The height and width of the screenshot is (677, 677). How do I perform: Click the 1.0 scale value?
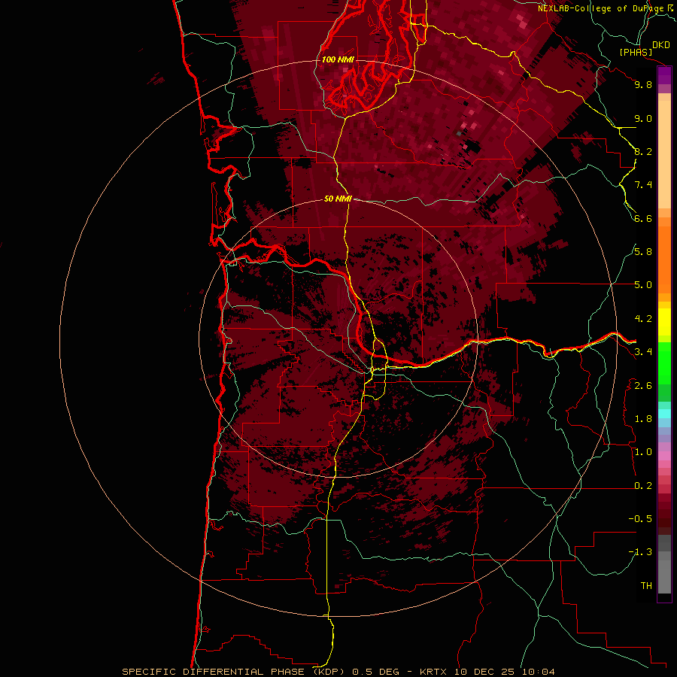643,452
